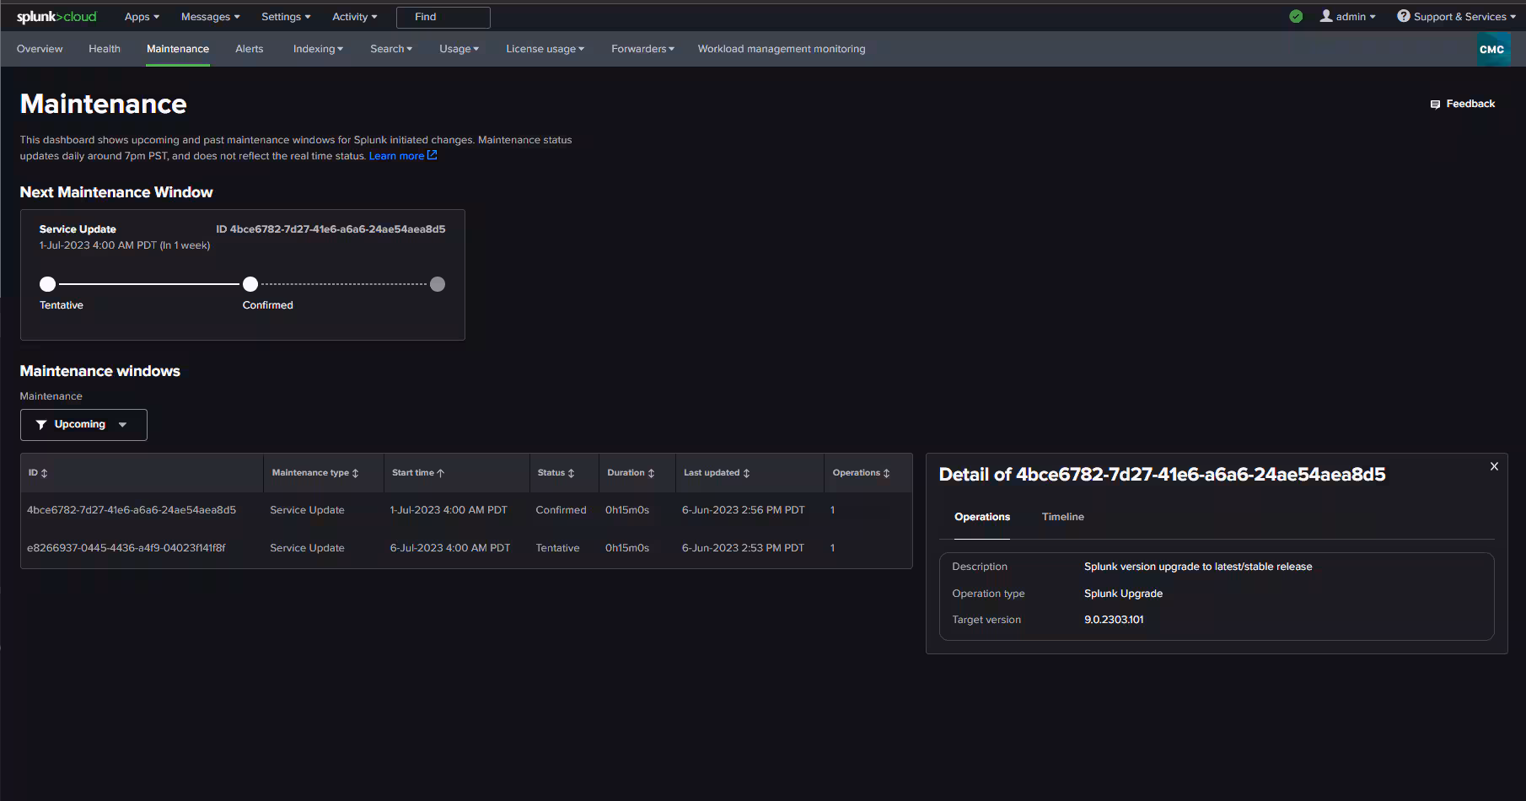The image size is (1526, 801).
Task: Close the maintenance detail panel
Action: (x=1494, y=466)
